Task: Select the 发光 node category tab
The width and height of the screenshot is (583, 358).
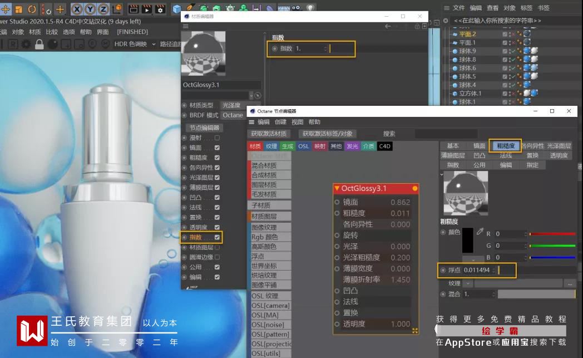Action: coord(352,146)
